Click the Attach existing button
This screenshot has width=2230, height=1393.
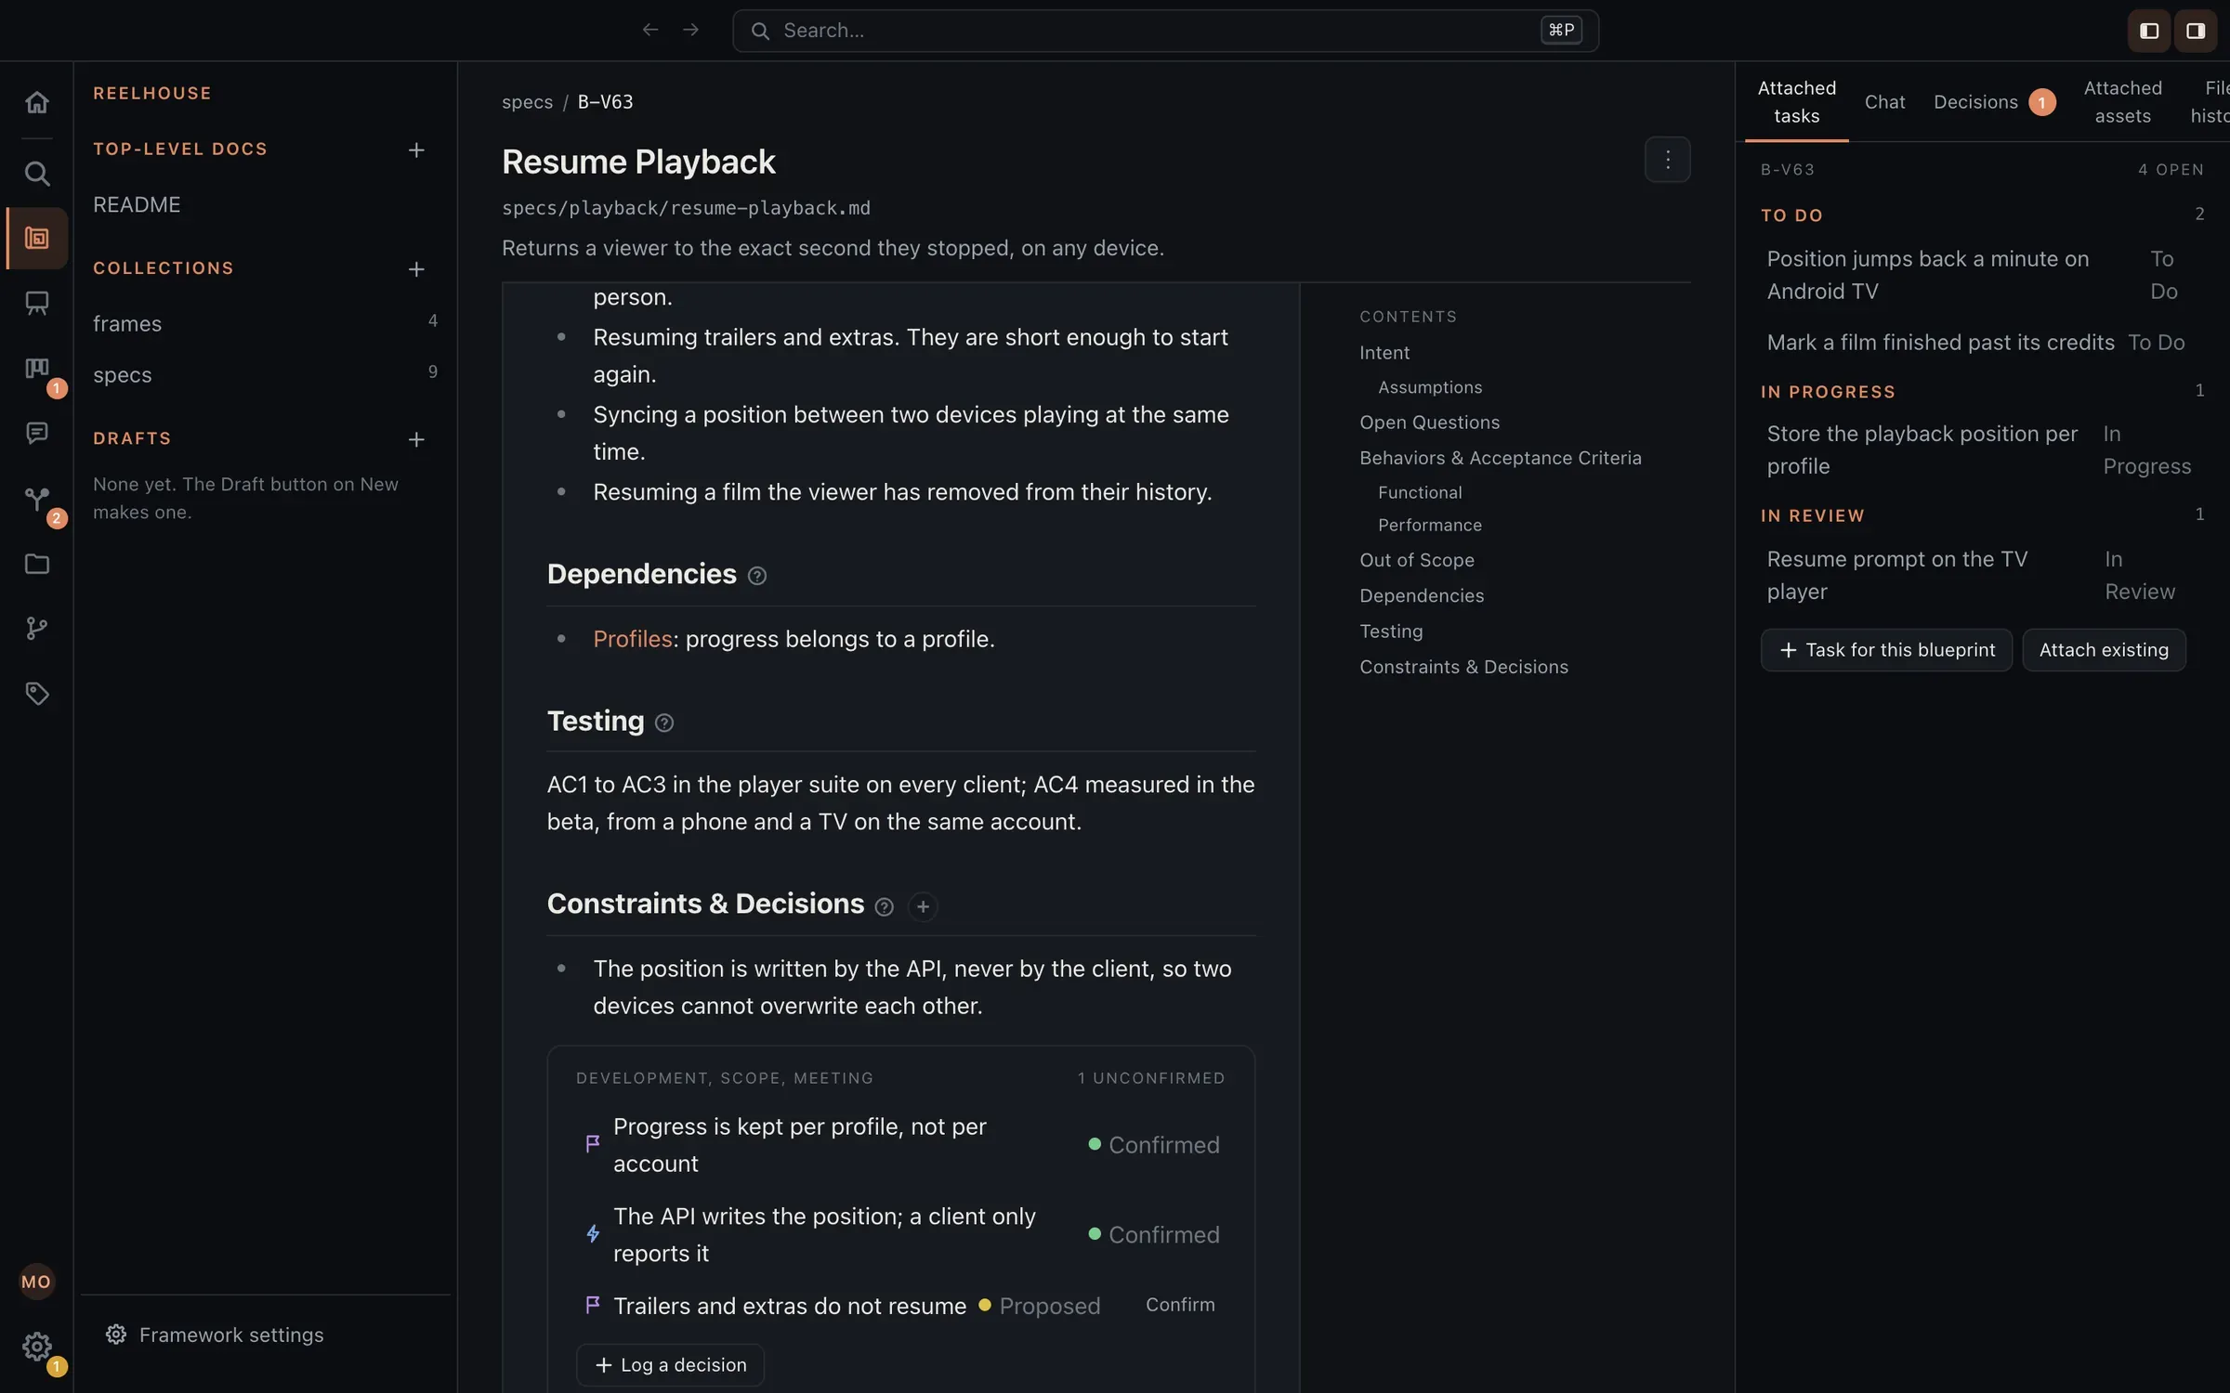pyautogui.click(x=2104, y=650)
